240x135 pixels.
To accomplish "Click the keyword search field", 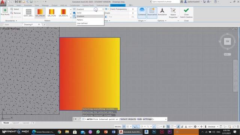I will point(165,1).
